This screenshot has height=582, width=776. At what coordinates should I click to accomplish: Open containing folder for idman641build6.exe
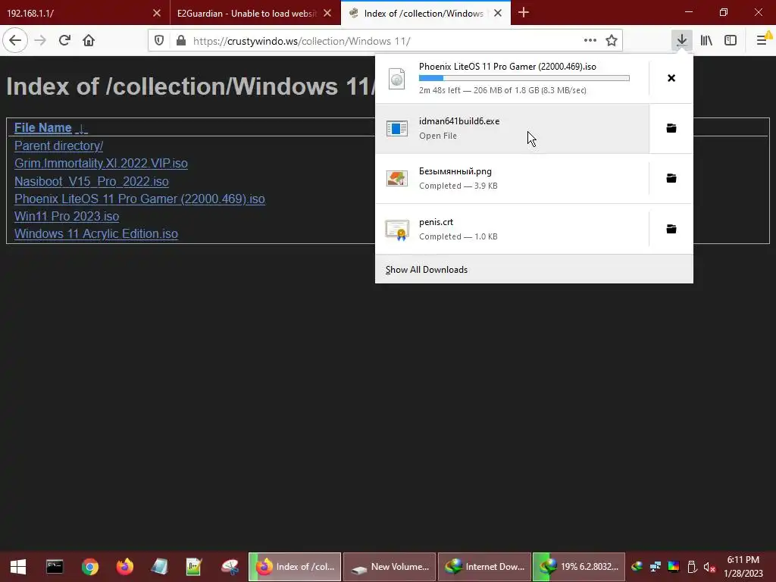(671, 128)
